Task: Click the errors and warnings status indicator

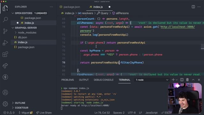Action: pos(9,112)
